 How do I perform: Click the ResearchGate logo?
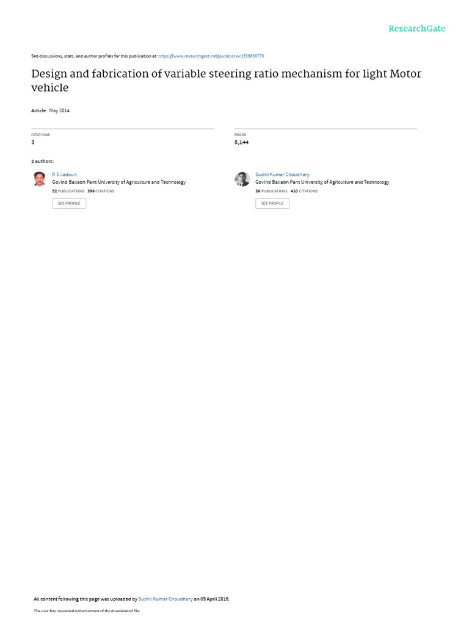[x=416, y=29]
